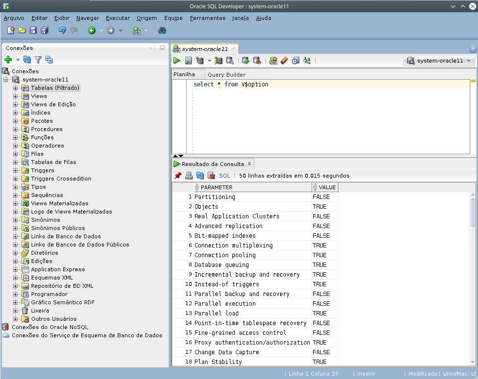Open the Arquivo menu
This screenshot has height=379, width=478.
(14, 18)
